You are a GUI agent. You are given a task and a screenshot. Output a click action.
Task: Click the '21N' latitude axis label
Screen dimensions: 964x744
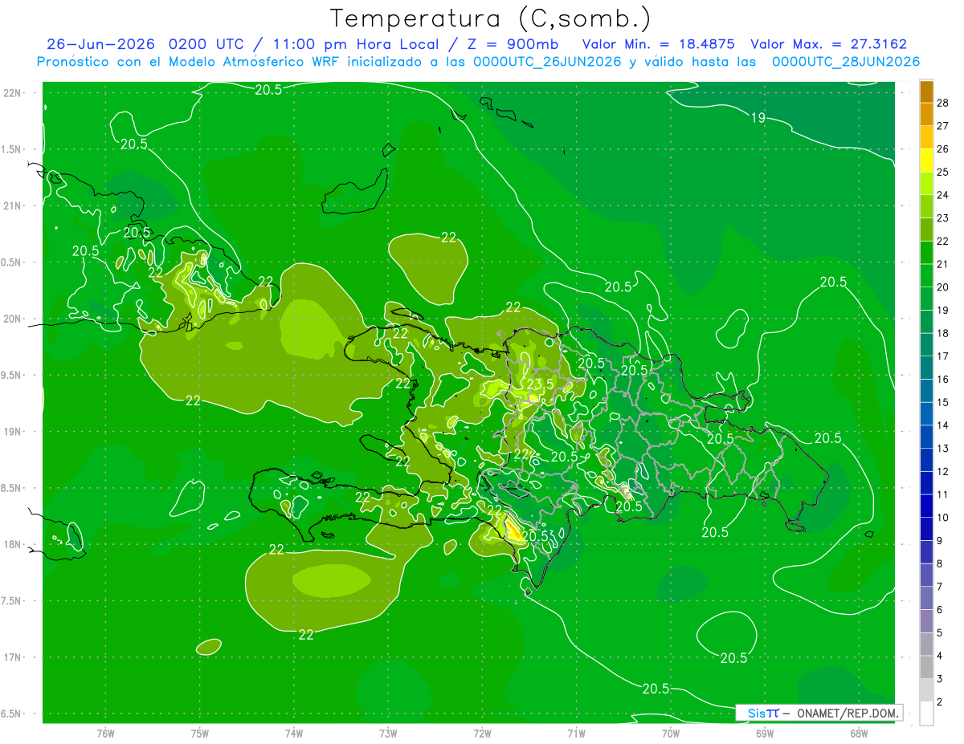(x=14, y=205)
